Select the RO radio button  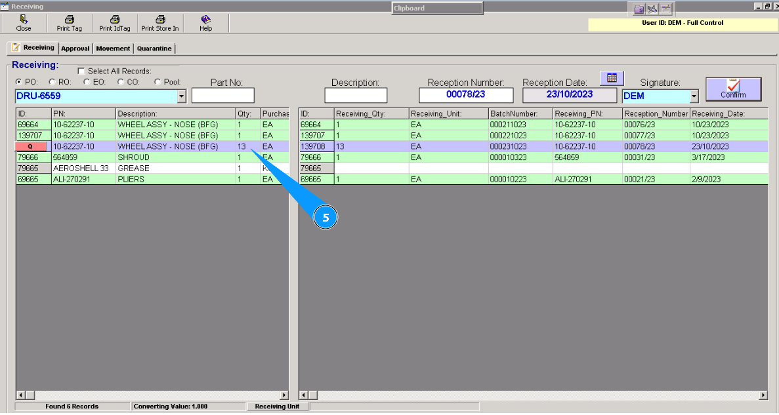[53, 82]
